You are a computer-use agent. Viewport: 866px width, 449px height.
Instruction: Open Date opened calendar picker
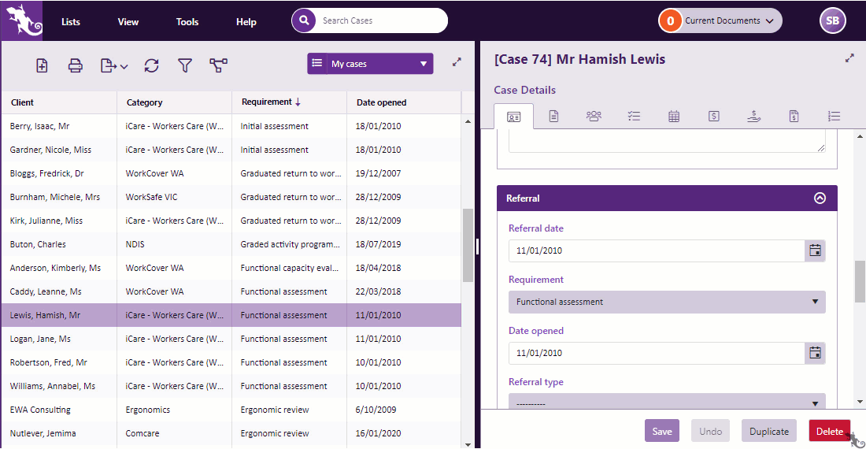pyautogui.click(x=815, y=353)
